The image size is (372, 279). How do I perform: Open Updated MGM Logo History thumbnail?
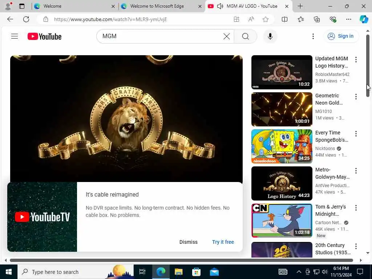[x=282, y=72]
